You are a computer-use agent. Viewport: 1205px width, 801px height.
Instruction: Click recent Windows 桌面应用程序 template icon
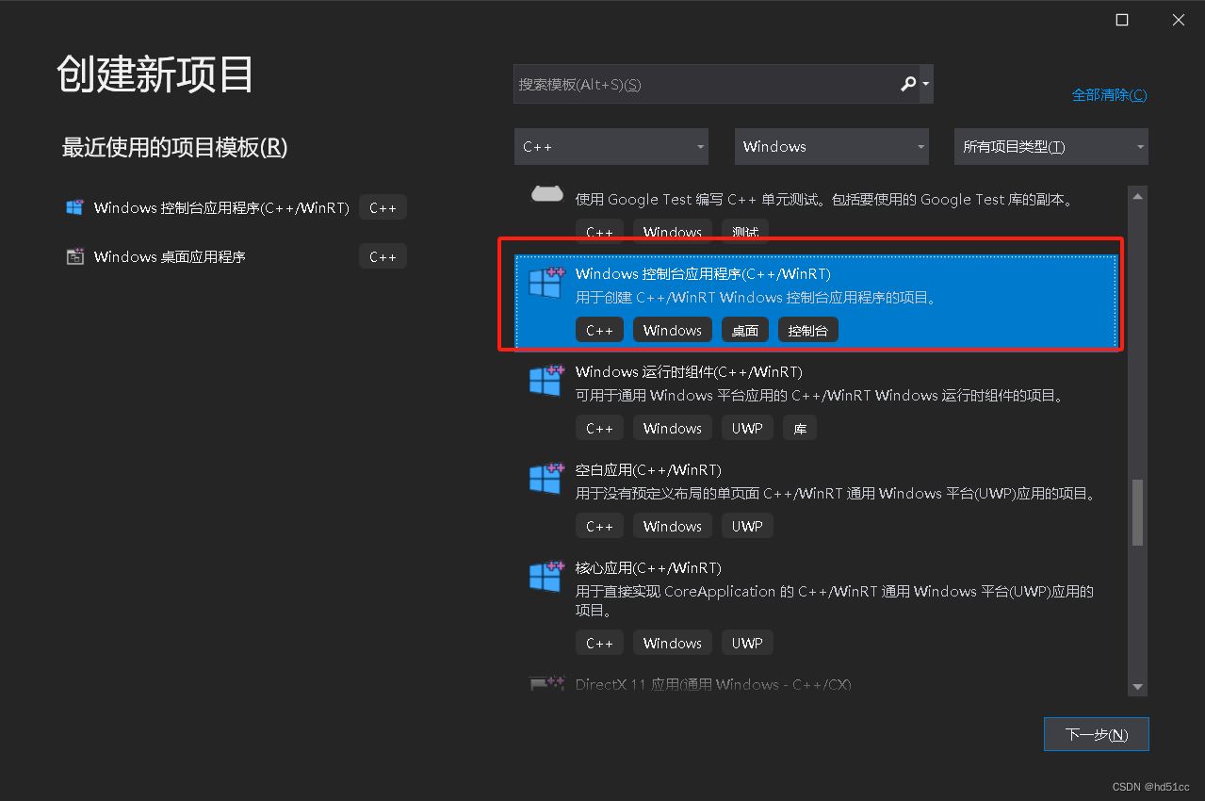click(x=74, y=256)
